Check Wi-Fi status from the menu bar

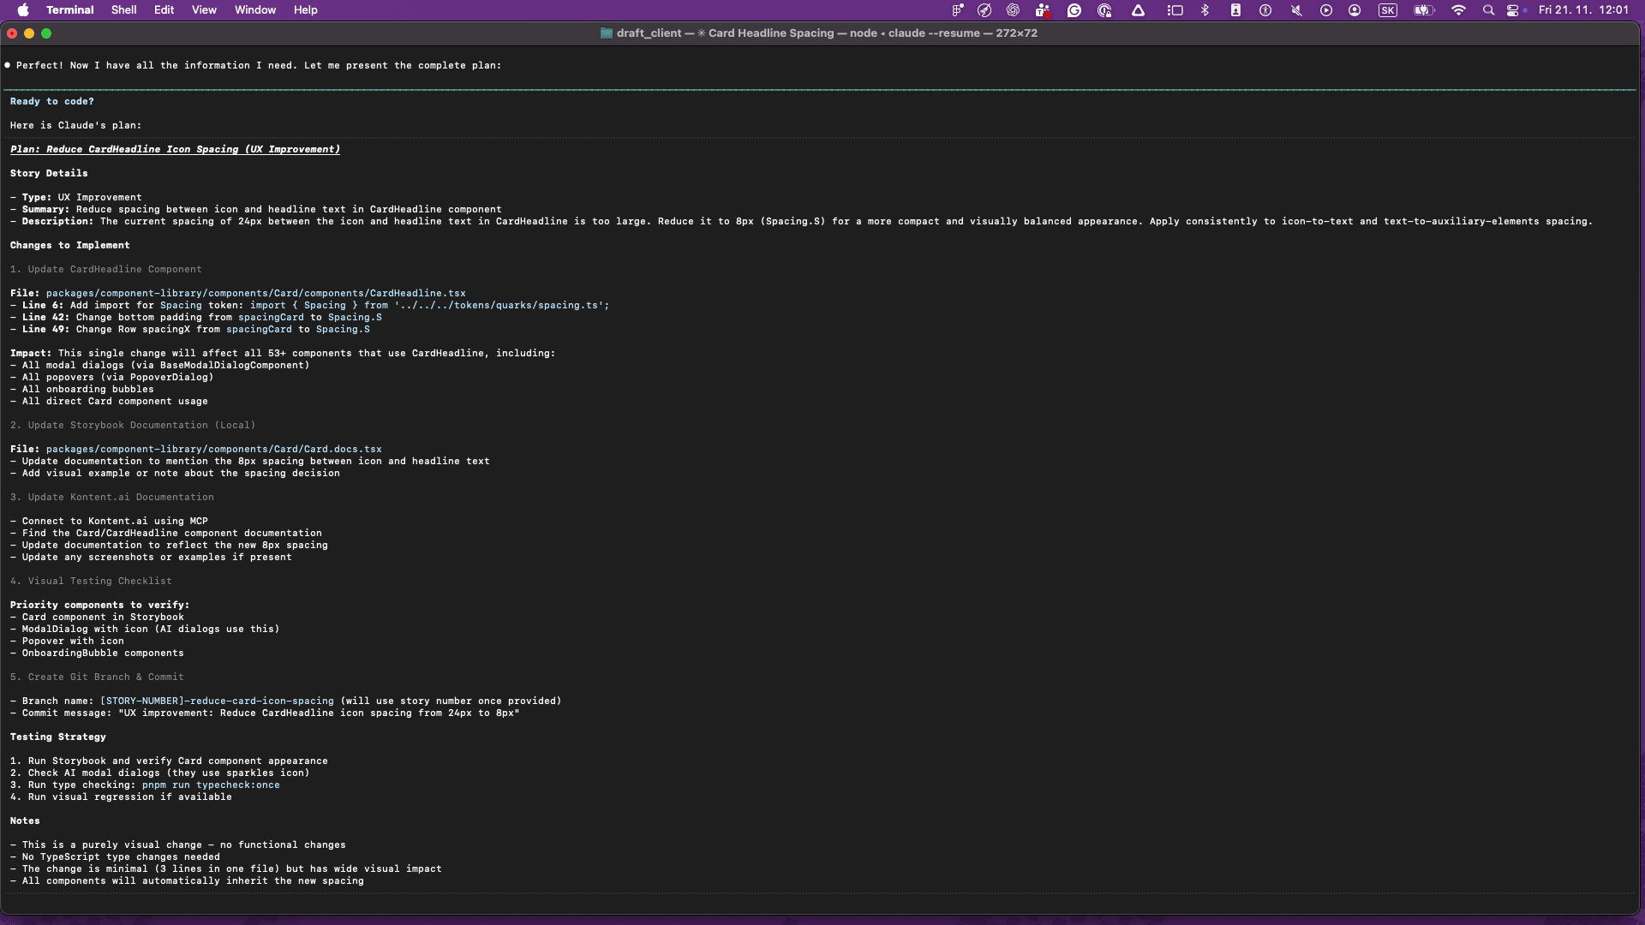pyautogui.click(x=1459, y=10)
